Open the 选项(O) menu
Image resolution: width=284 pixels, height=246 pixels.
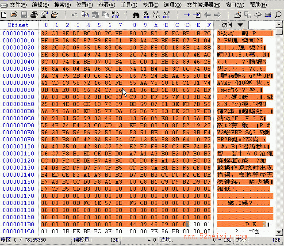[x=173, y=5]
